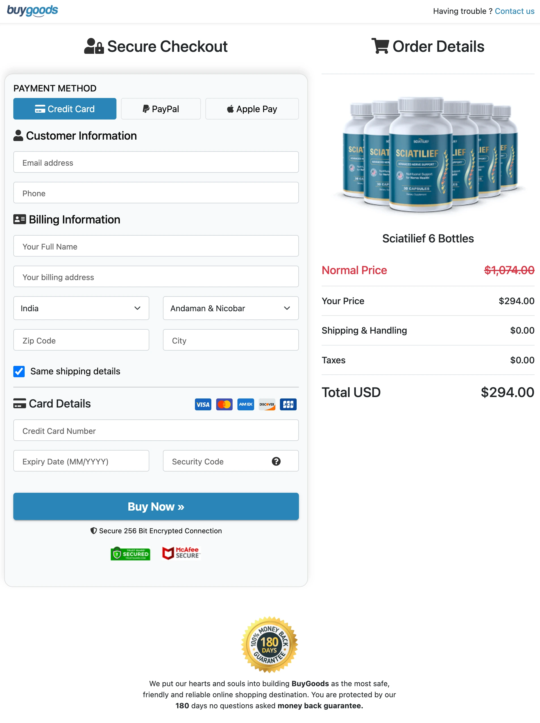This screenshot has height=723, width=540.
Task: Focus the Phone input field
Action: [156, 193]
